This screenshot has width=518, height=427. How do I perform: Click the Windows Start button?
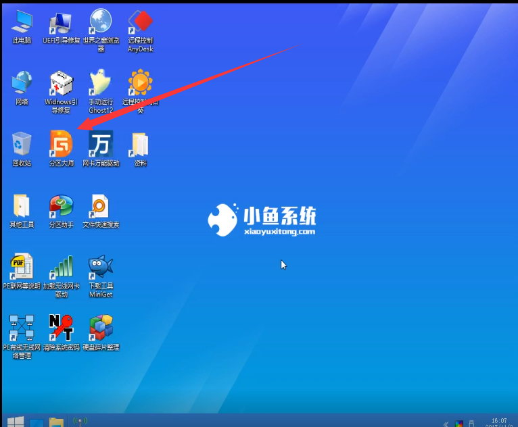15,422
